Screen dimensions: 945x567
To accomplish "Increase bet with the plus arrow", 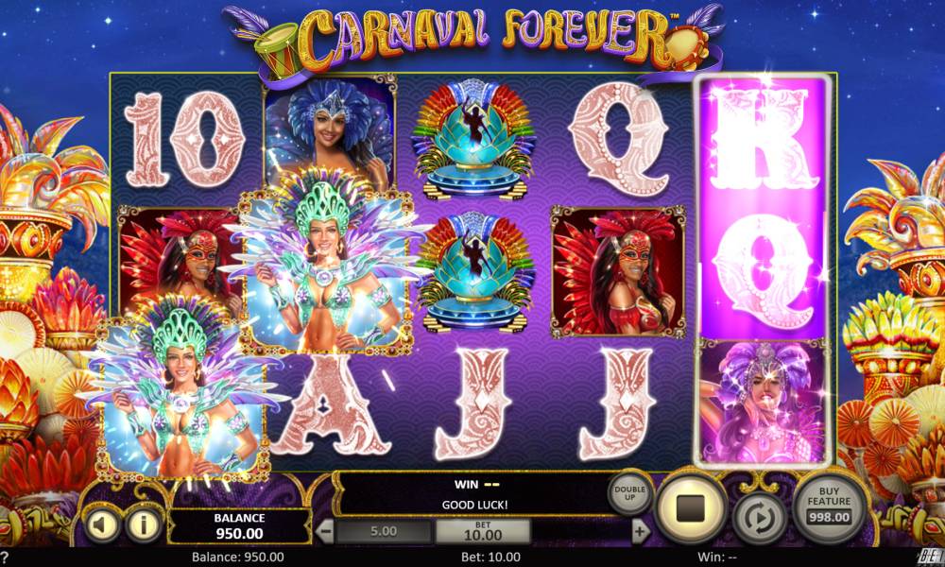I will click(642, 531).
